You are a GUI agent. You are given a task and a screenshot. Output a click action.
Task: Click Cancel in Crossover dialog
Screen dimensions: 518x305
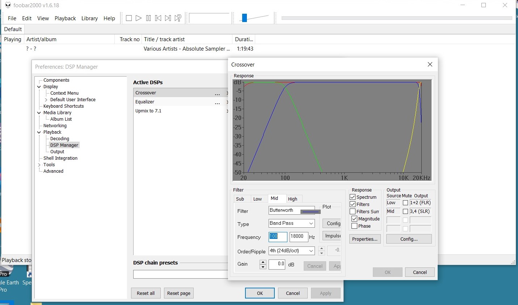click(x=420, y=272)
